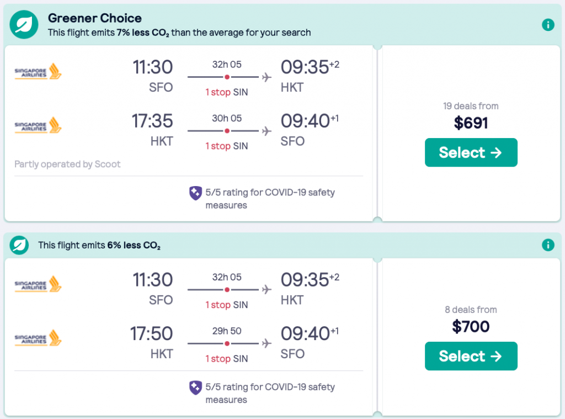Click 1 stop SIN on 30h 05 flight
565x419 pixels.
[x=227, y=146]
